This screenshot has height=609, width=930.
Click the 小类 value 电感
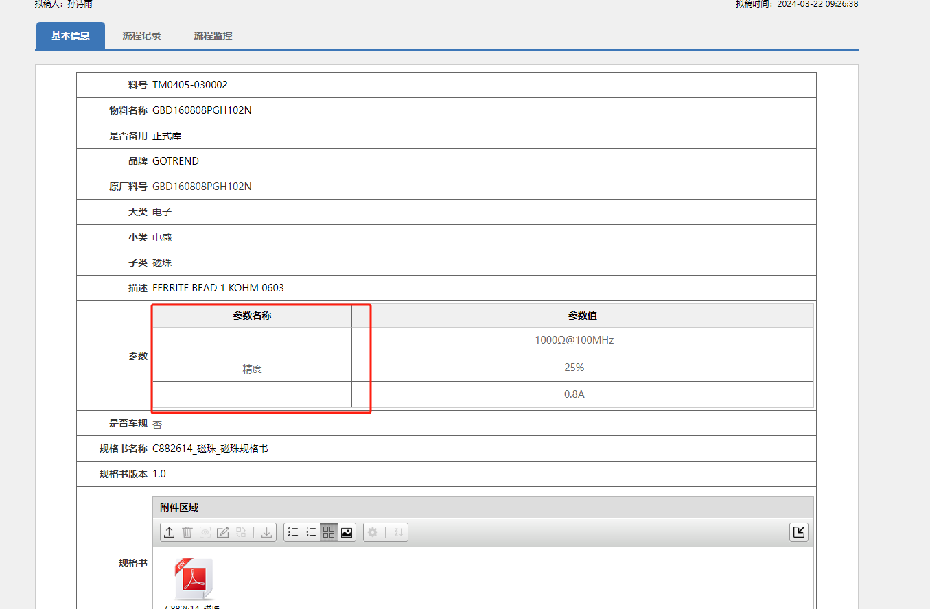click(x=162, y=237)
